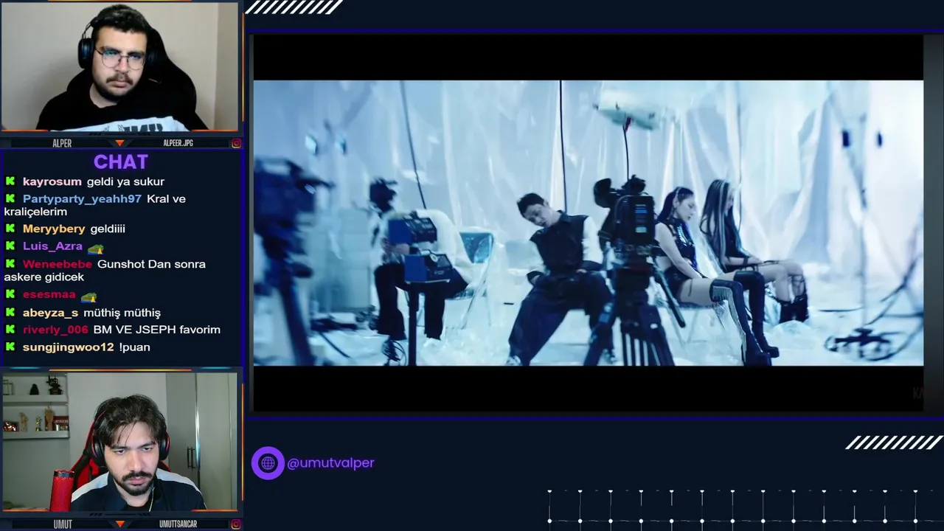
Task: Click the message text "geldiiii"
Action: (x=108, y=229)
